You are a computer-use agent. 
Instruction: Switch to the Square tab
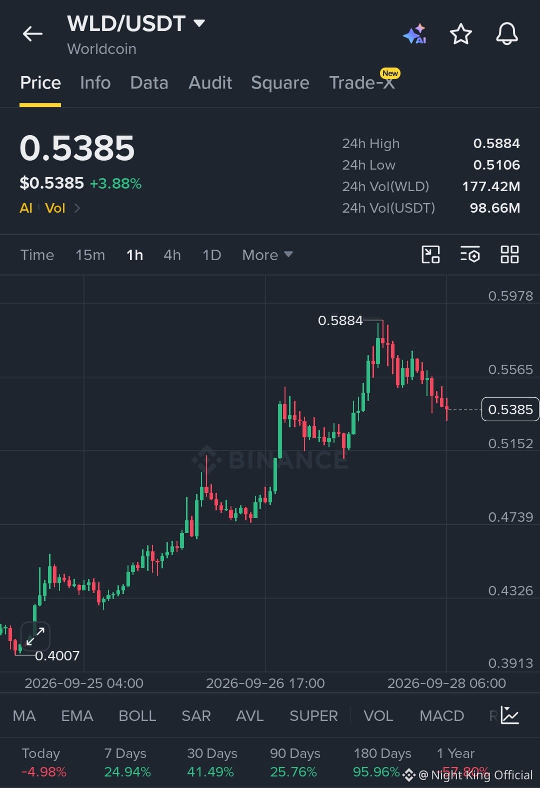point(280,83)
